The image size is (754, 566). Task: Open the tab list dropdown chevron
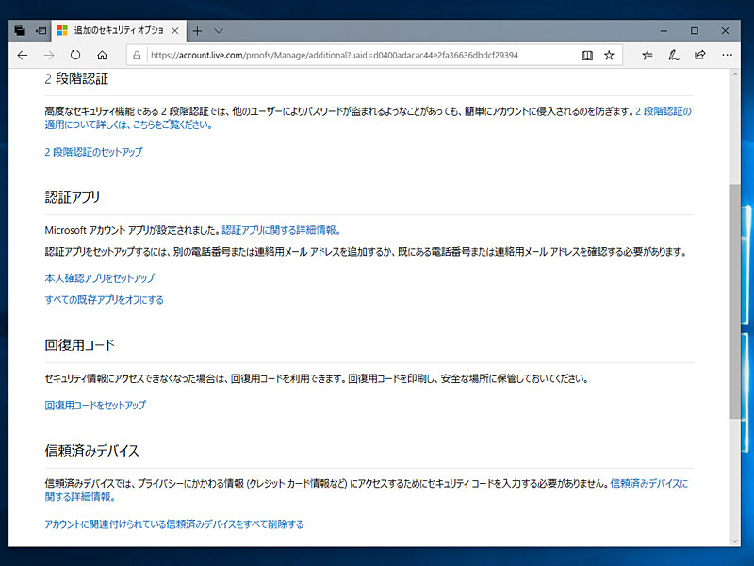218,29
